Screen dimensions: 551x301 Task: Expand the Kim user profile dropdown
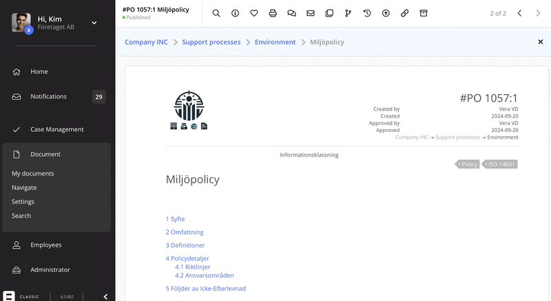[94, 23]
